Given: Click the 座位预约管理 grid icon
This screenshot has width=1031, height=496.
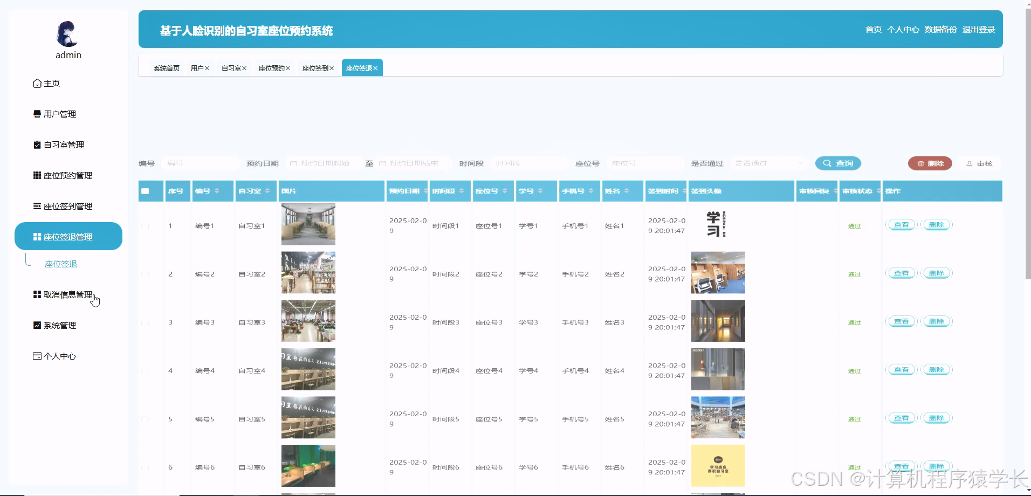Looking at the screenshot, I should tap(37, 176).
